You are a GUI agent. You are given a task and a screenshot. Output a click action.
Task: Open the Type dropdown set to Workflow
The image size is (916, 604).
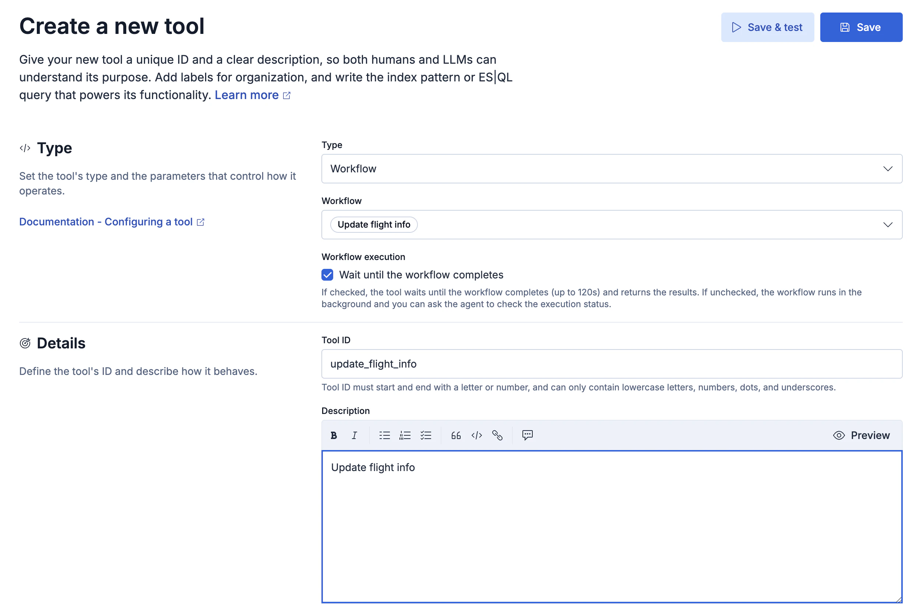coord(612,169)
